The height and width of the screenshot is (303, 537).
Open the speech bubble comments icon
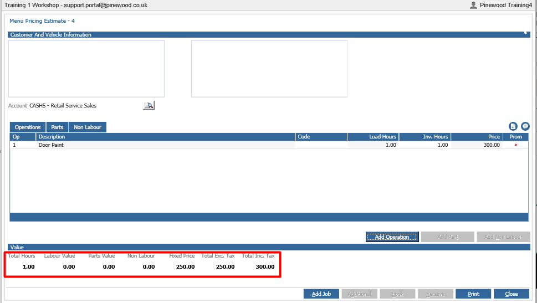pyautogui.click(x=525, y=126)
